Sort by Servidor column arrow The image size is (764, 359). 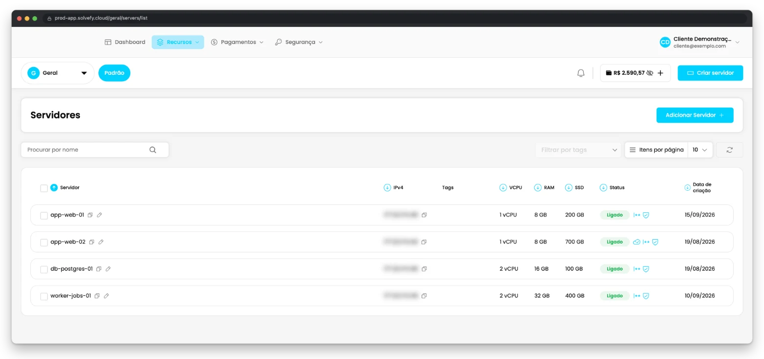coord(54,187)
